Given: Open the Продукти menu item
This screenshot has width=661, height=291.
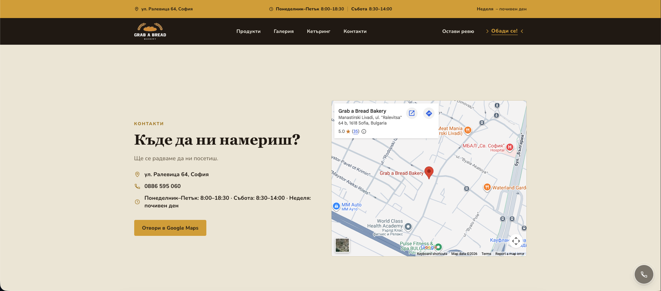Looking at the screenshot, I should (x=248, y=31).
